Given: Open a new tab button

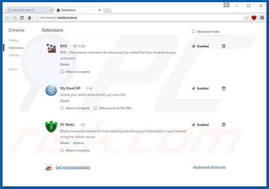Looking at the screenshot, I should (108, 10).
